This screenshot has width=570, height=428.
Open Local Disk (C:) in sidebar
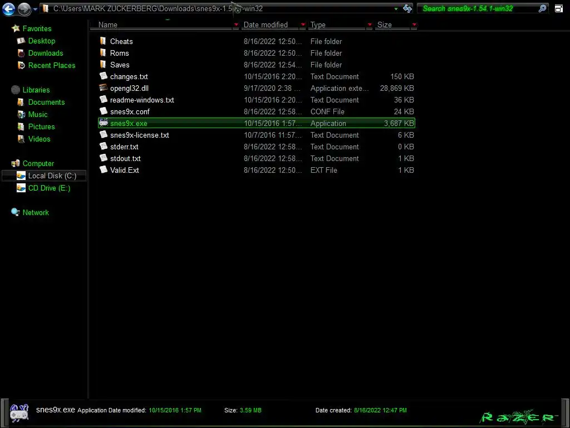click(x=52, y=176)
